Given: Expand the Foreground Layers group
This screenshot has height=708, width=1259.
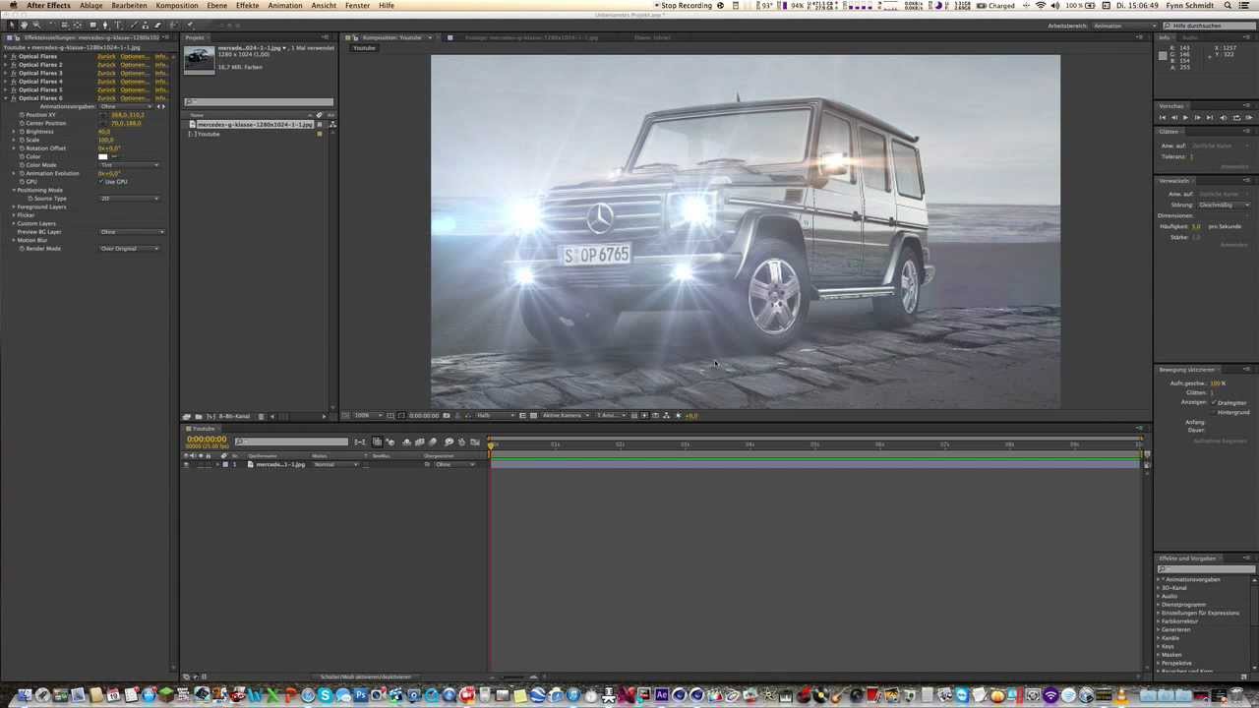Looking at the screenshot, I should (x=14, y=206).
